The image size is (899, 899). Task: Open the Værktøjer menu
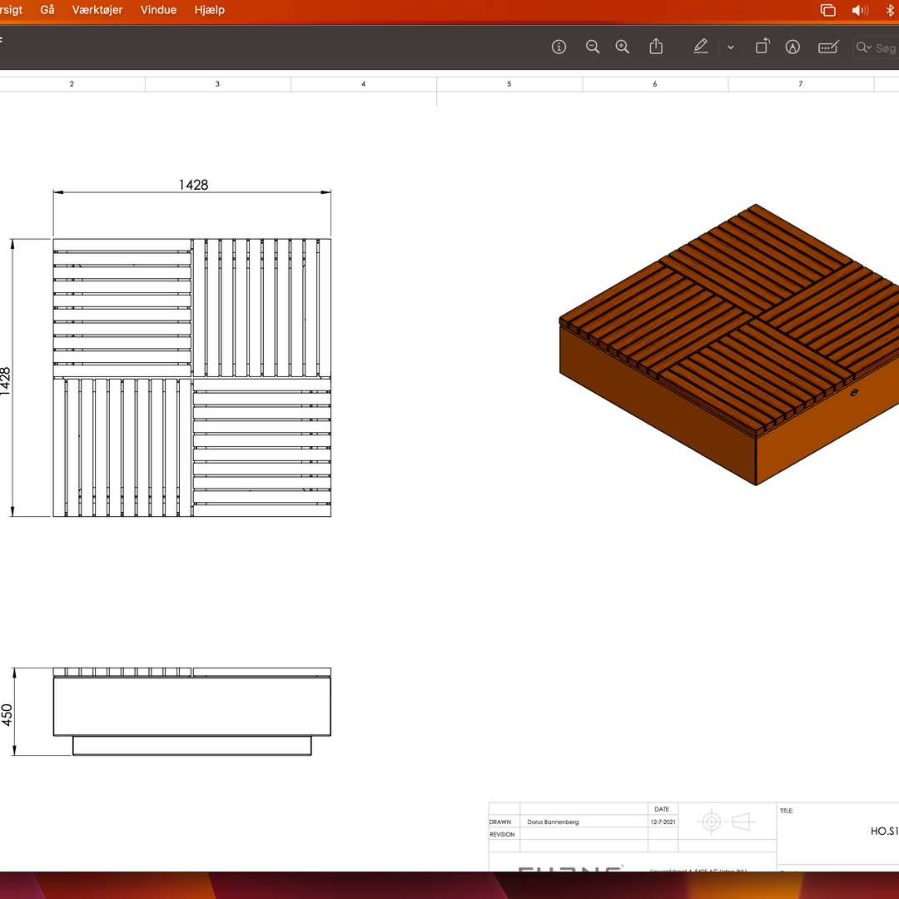[x=97, y=10]
